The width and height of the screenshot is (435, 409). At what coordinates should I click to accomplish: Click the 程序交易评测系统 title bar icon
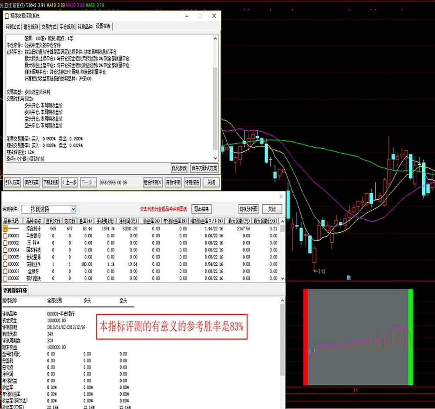(6, 16)
